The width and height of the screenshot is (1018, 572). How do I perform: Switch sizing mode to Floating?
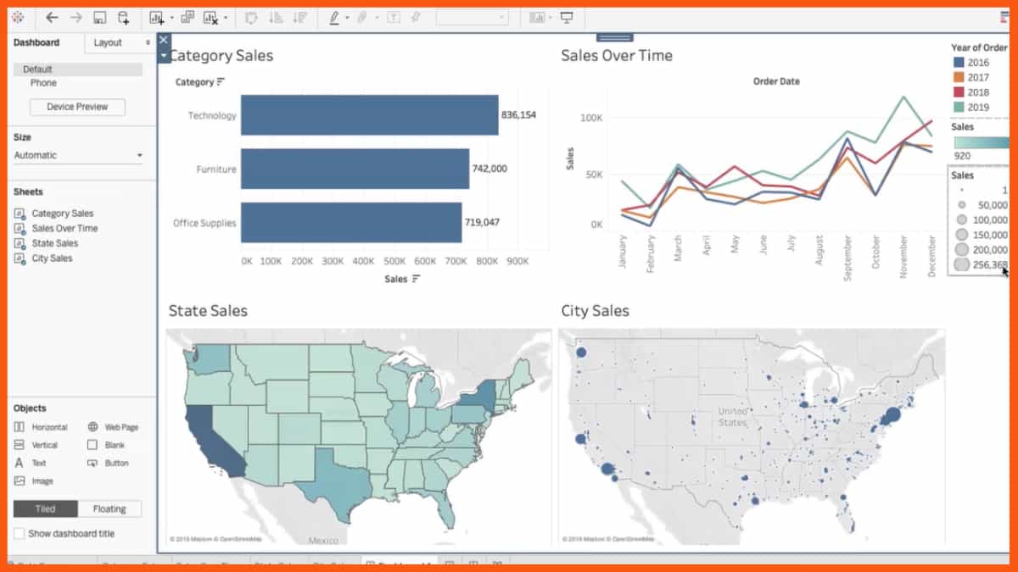[109, 508]
